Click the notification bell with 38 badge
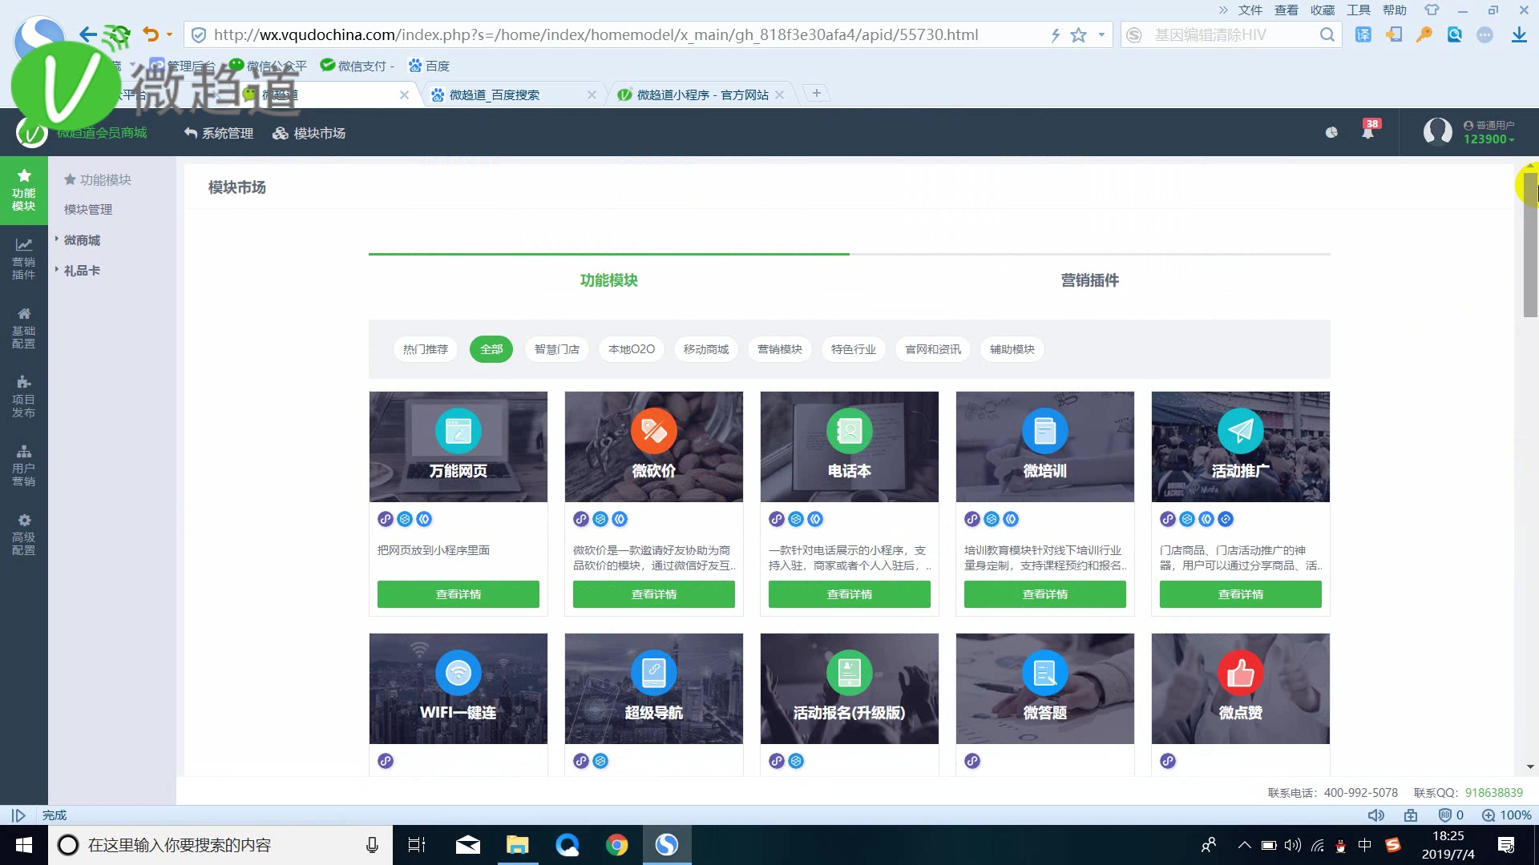 click(1369, 130)
